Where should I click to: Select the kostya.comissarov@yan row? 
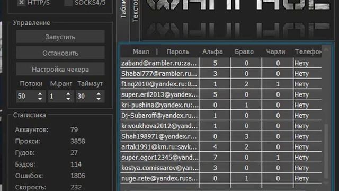point(221,168)
